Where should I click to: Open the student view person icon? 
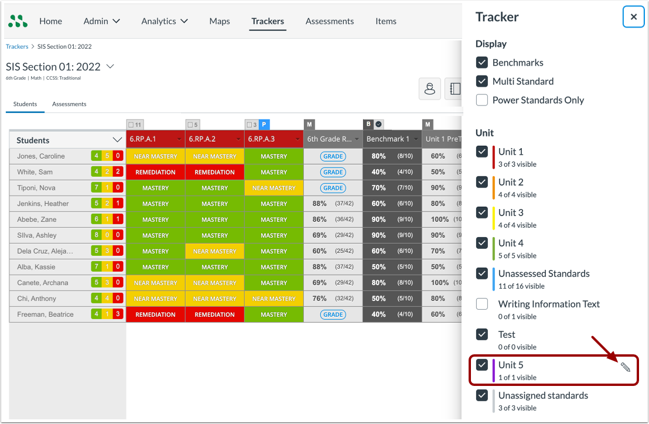click(x=429, y=88)
